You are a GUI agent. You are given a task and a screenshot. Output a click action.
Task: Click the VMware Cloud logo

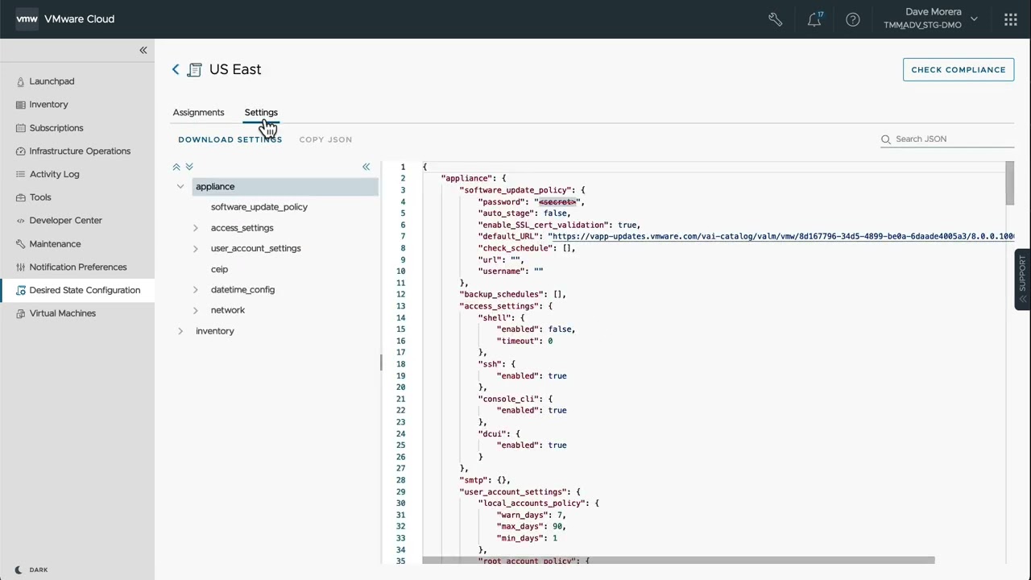click(27, 19)
